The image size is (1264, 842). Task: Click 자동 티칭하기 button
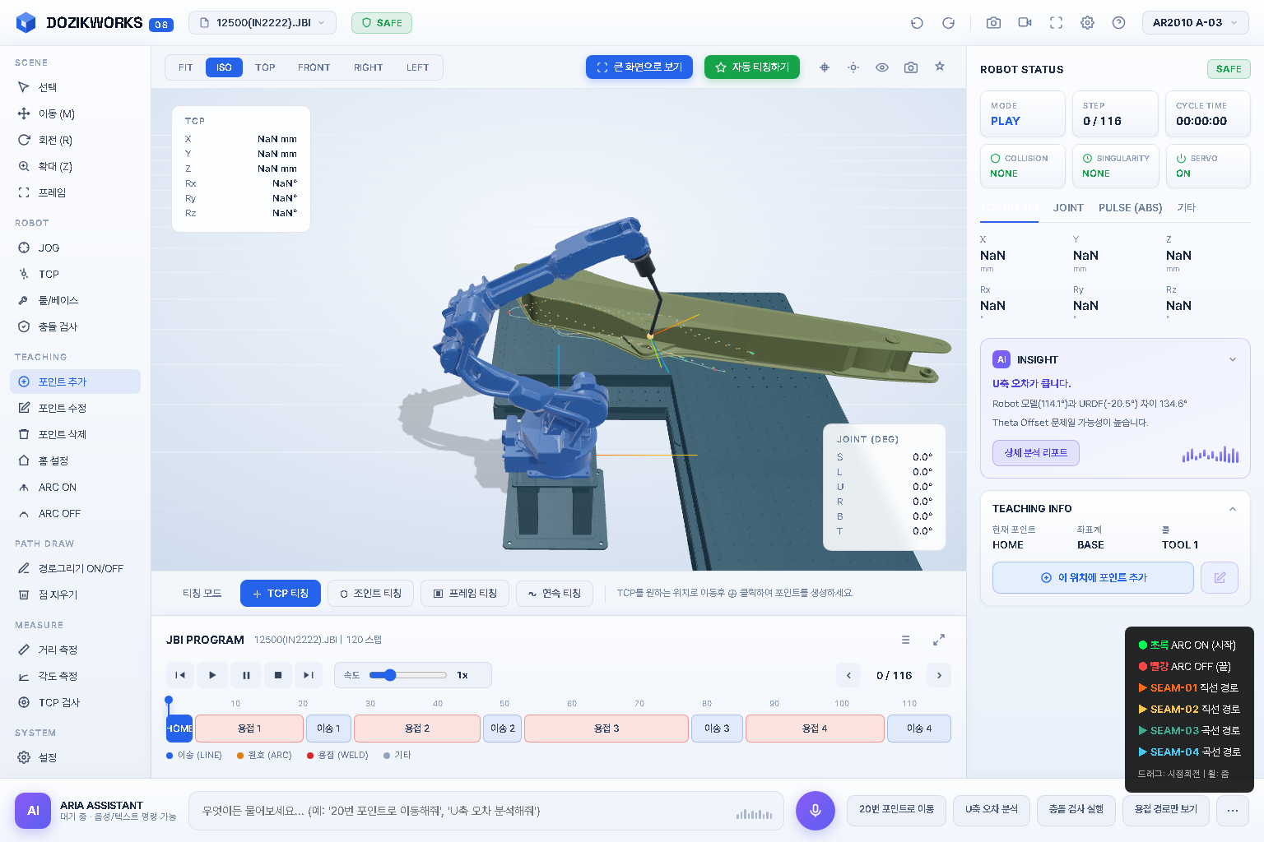[752, 67]
